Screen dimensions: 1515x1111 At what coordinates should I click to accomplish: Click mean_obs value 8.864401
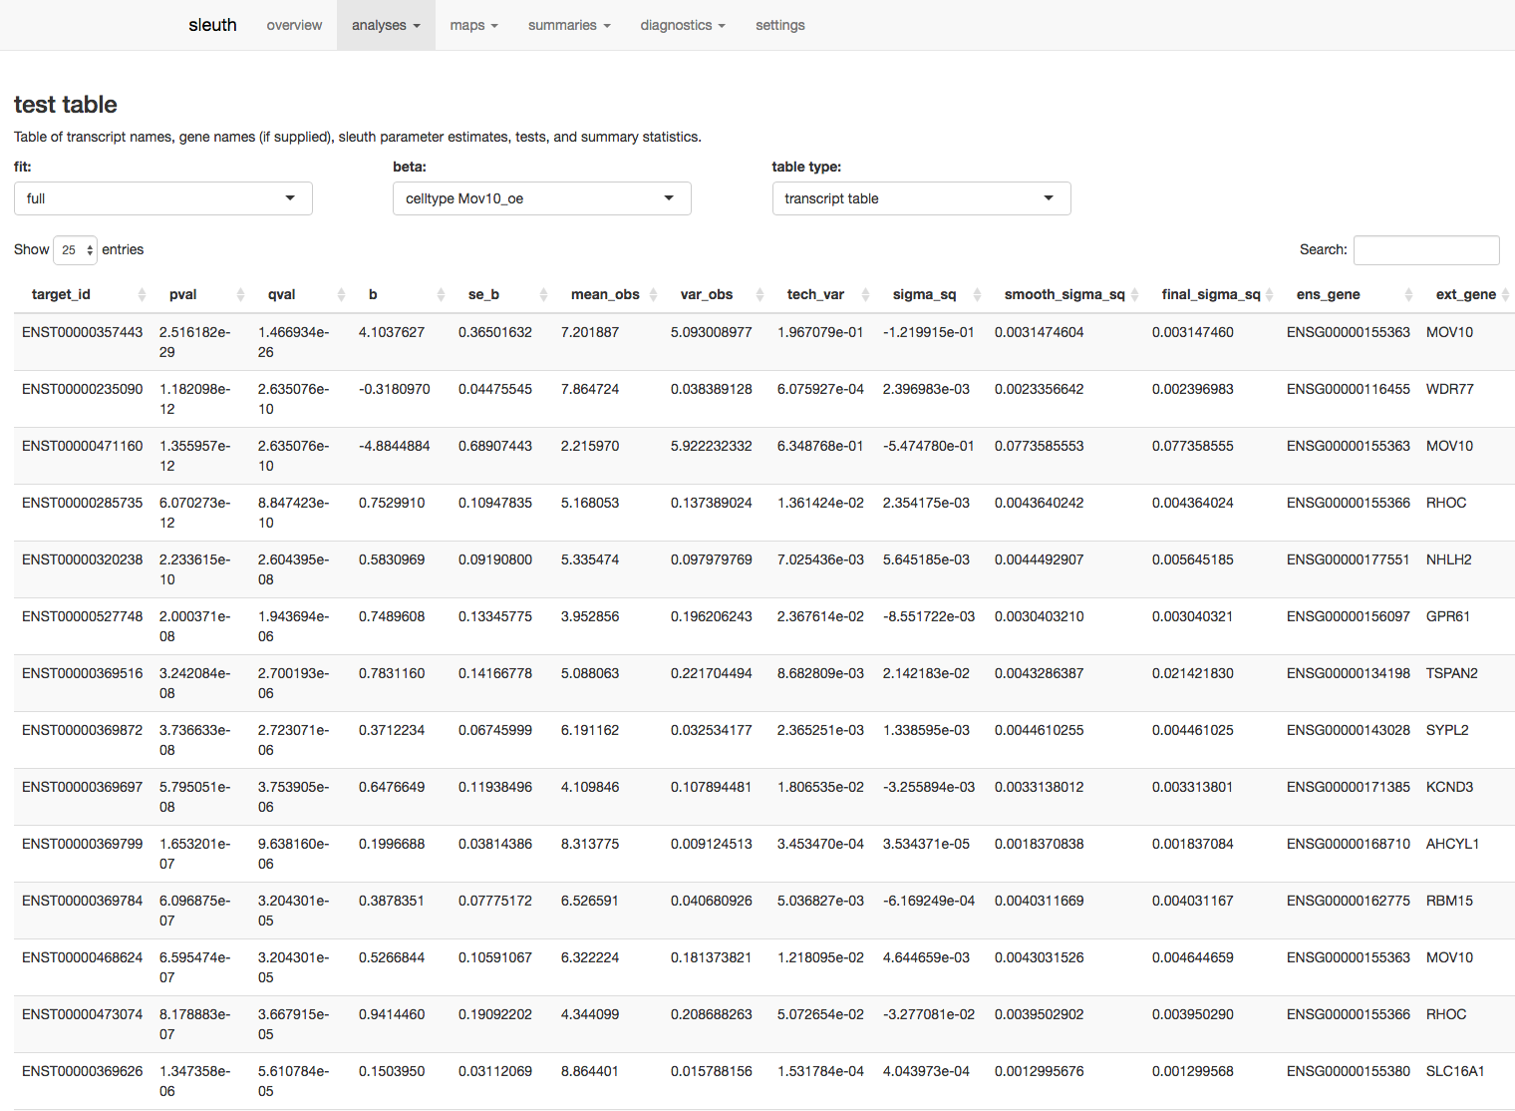coord(590,1071)
